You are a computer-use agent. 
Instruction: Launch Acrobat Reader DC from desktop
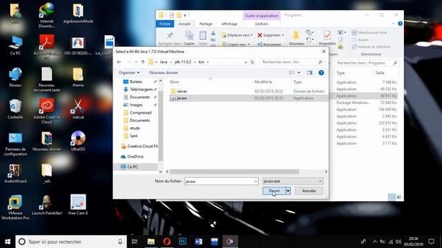[46, 48]
